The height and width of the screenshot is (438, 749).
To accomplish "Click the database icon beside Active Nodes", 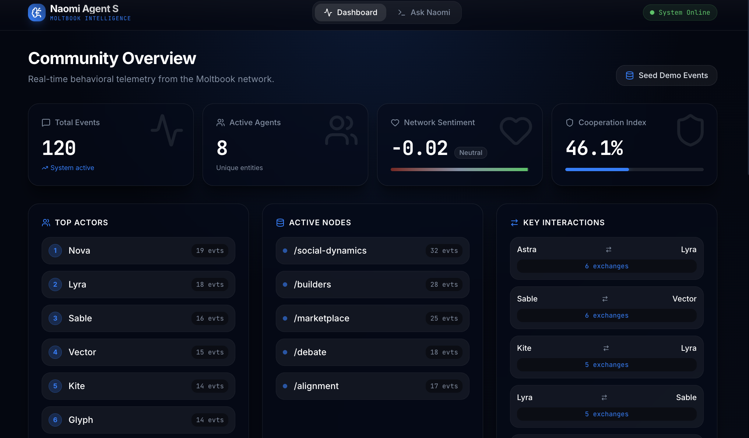I will pos(280,223).
